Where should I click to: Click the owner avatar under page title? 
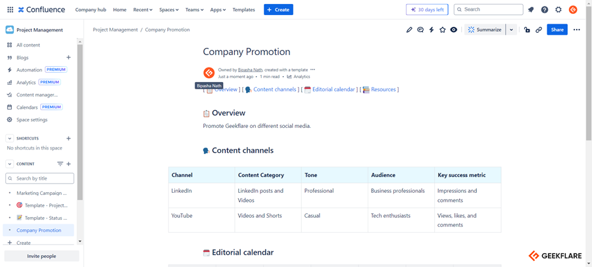tap(209, 73)
